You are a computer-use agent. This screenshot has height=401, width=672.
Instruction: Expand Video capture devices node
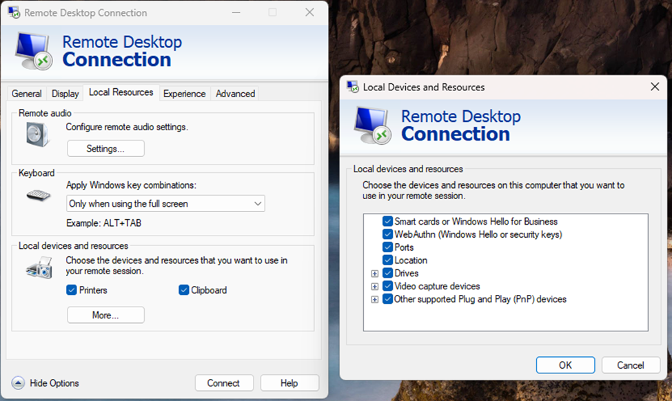click(375, 287)
